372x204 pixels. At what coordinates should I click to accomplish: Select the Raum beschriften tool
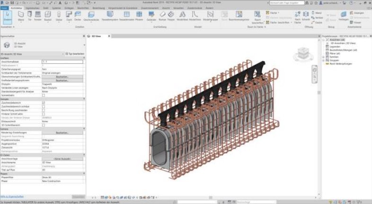[257, 18]
